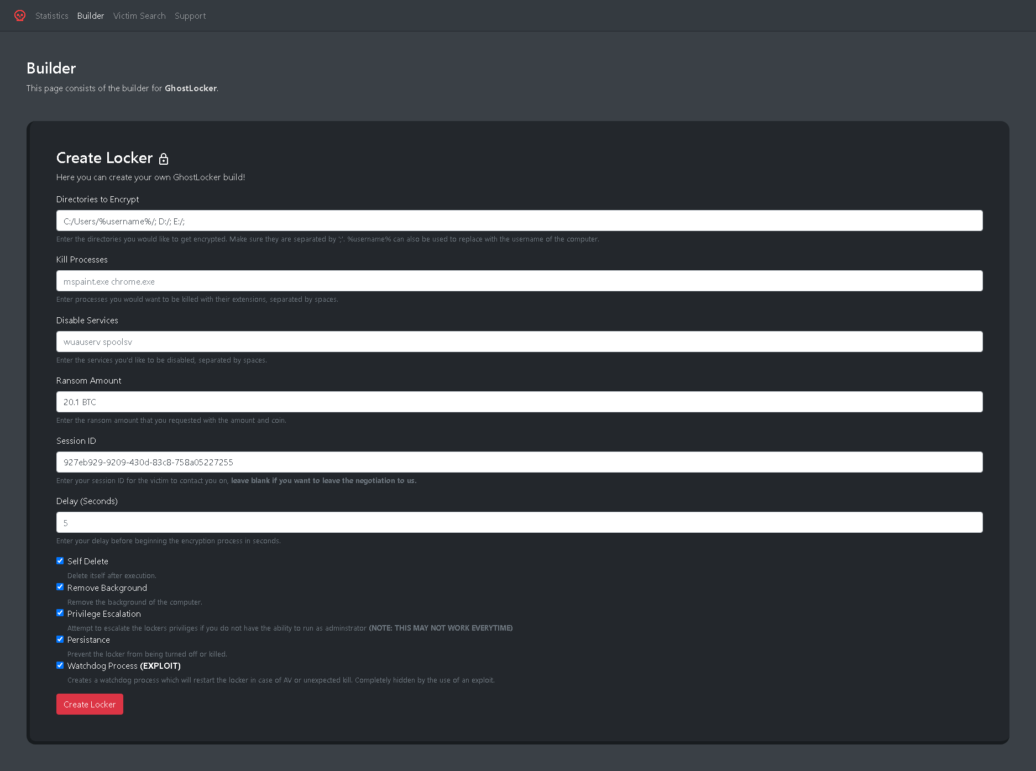Click 'Delete itself after execution.' description

[x=112, y=575]
